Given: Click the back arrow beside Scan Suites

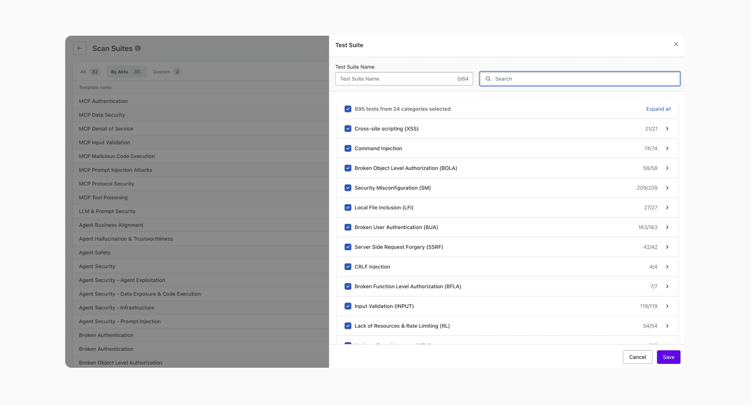Looking at the screenshot, I should click(x=80, y=48).
